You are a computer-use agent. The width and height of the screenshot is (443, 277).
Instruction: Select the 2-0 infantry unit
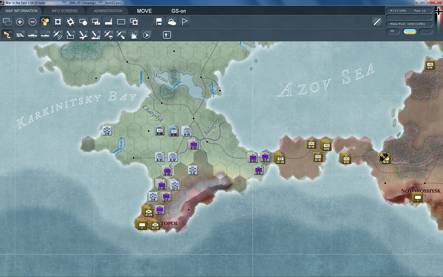pyautogui.click(x=193, y=170)
